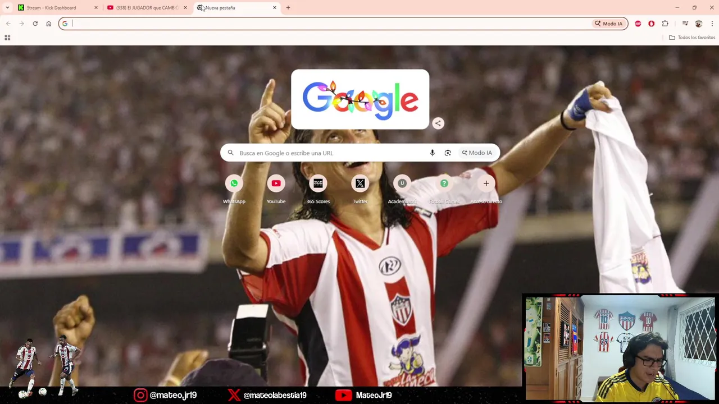Open a new tab with the plus button

click(x=288, y=8)
